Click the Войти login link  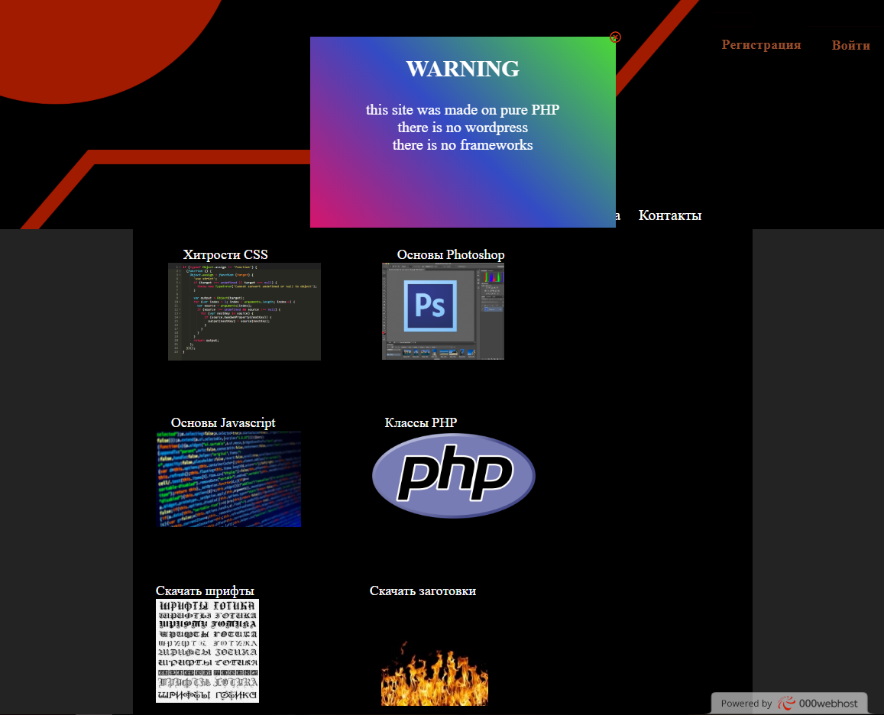pos(850,45)
